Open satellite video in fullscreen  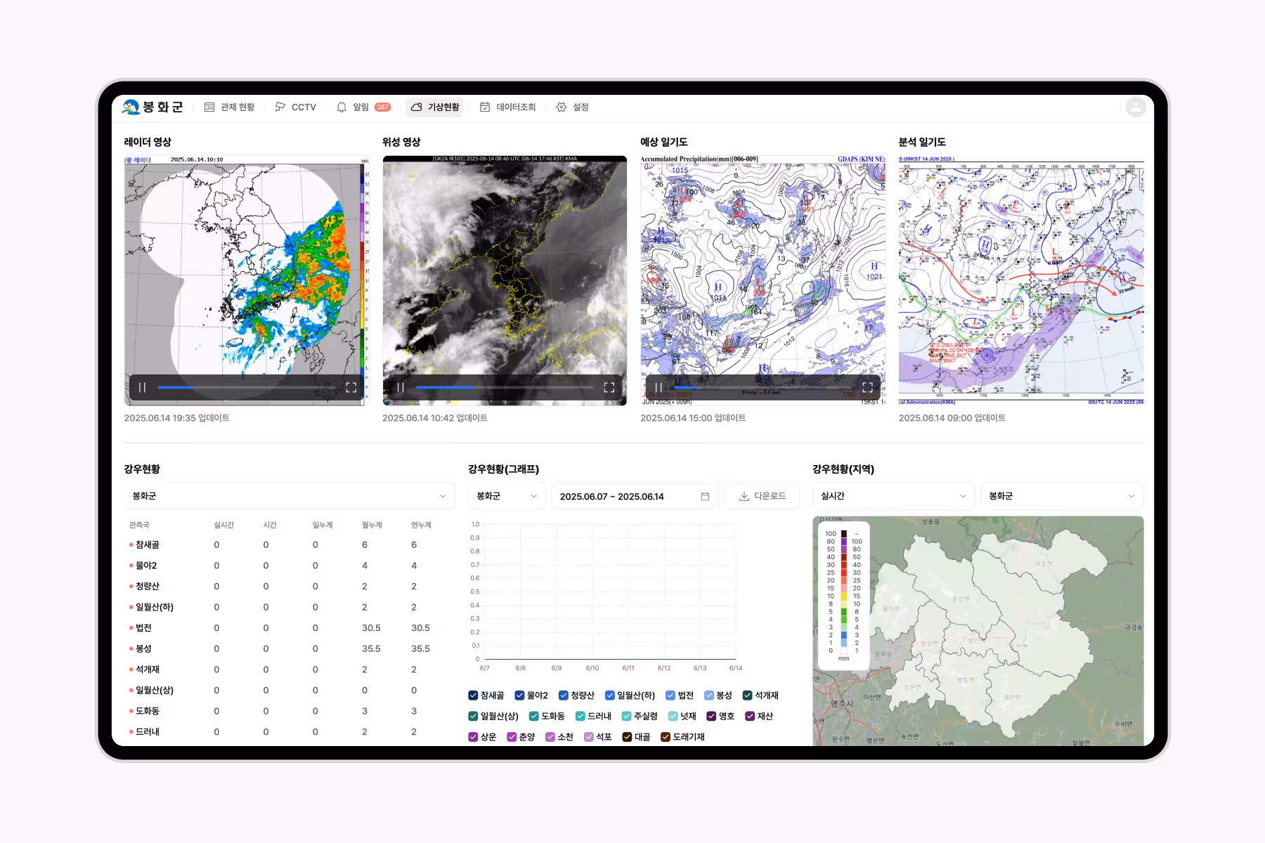pyautogui.click(x=609, y=387)
